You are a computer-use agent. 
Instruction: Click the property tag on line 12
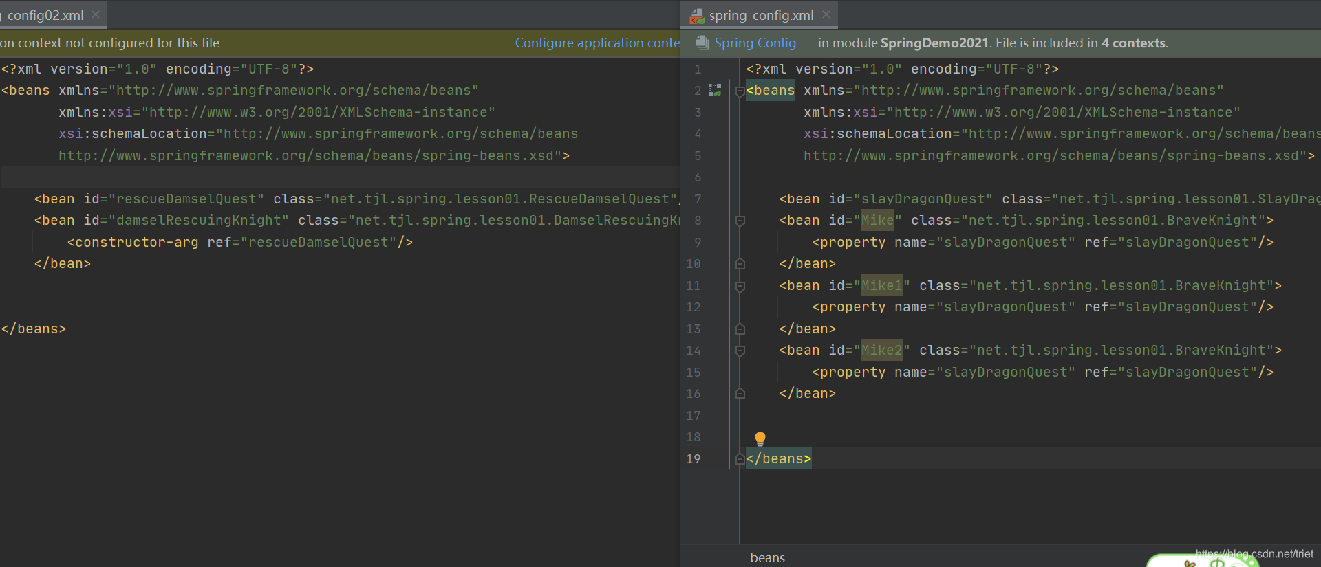[x=849, y=307]
